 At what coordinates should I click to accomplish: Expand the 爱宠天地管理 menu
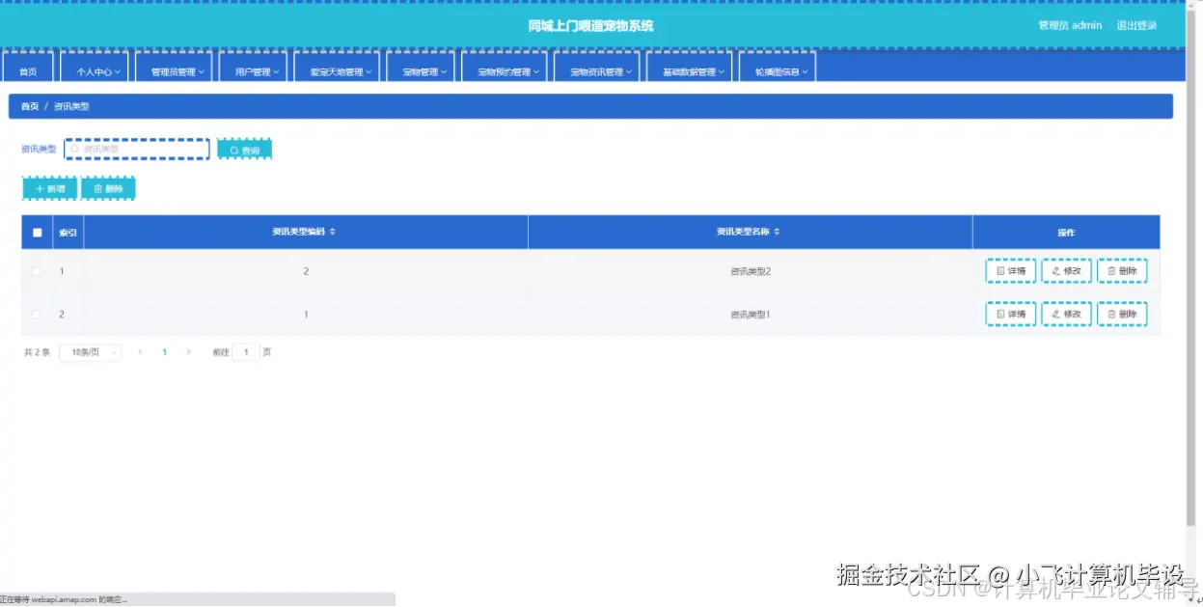(337, 68)
